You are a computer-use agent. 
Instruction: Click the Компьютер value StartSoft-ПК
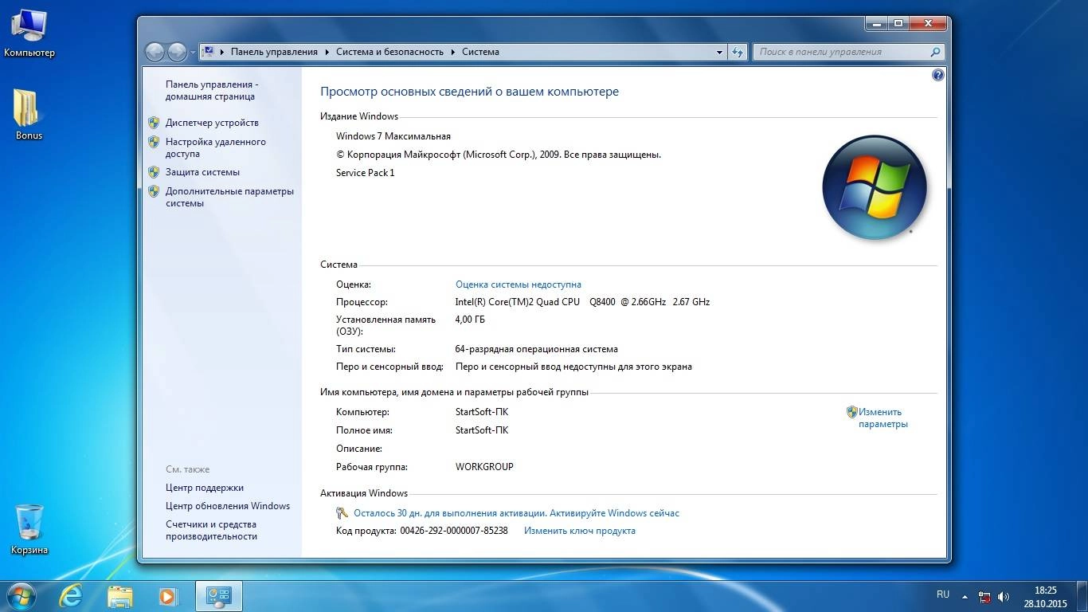coord(482,412)
